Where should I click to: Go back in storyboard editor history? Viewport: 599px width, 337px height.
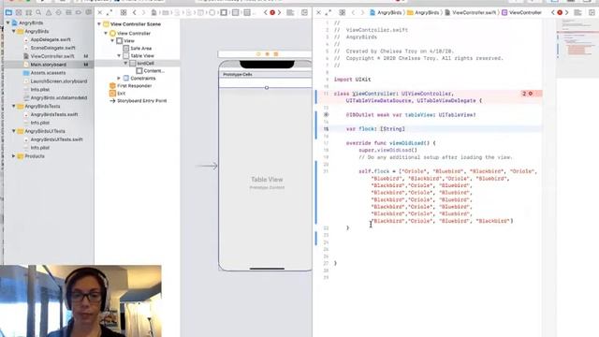tap(134, 12)
